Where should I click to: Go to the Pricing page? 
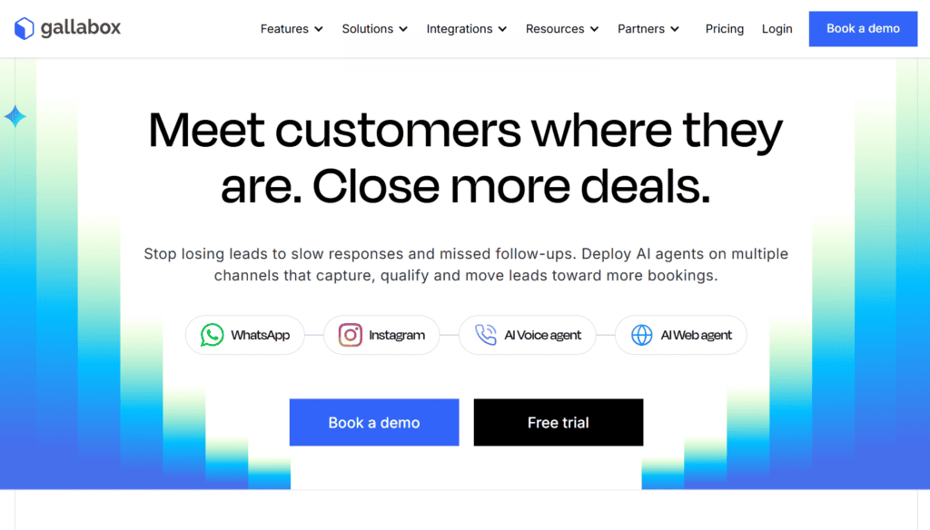point(724,29)
